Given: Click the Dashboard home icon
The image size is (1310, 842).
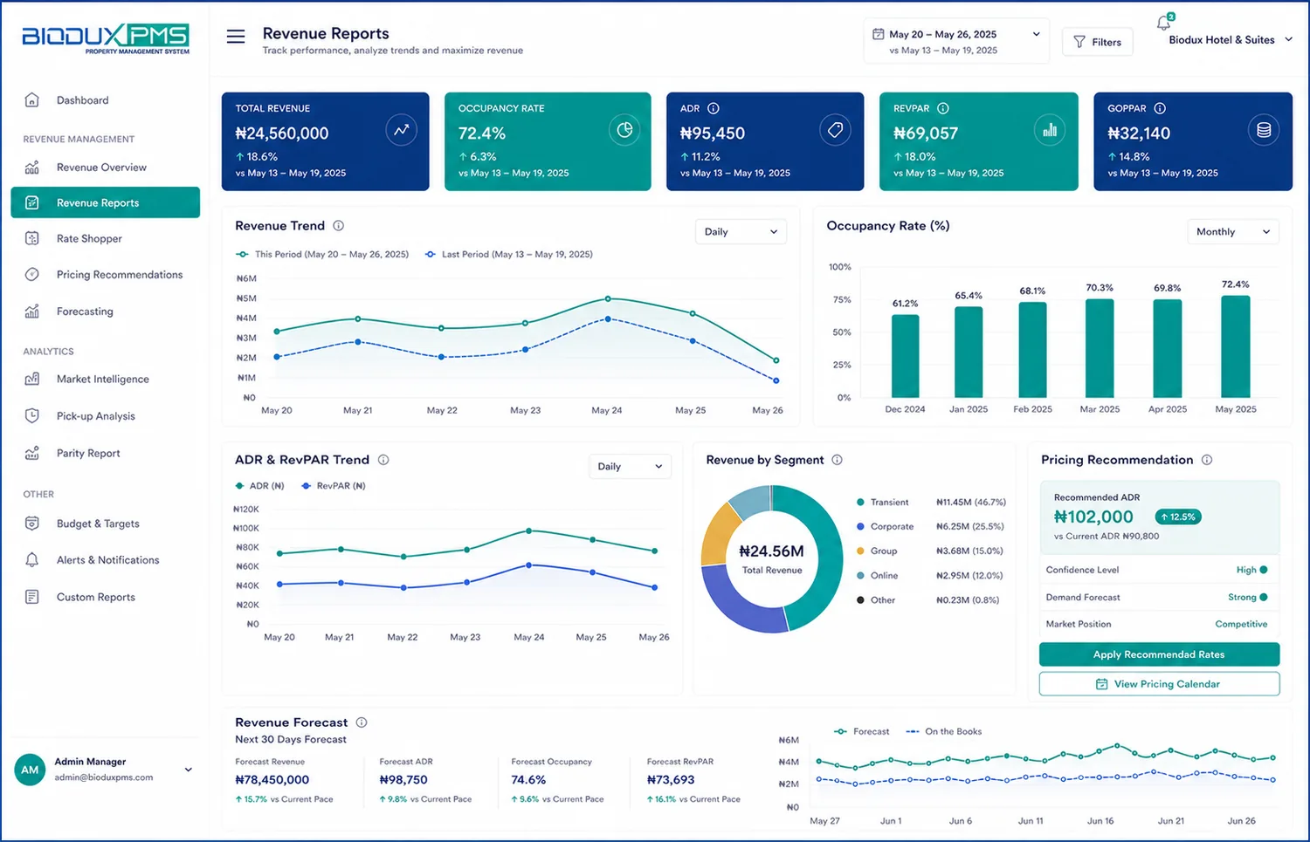Looking at the screenshot, I should [32, 100].
